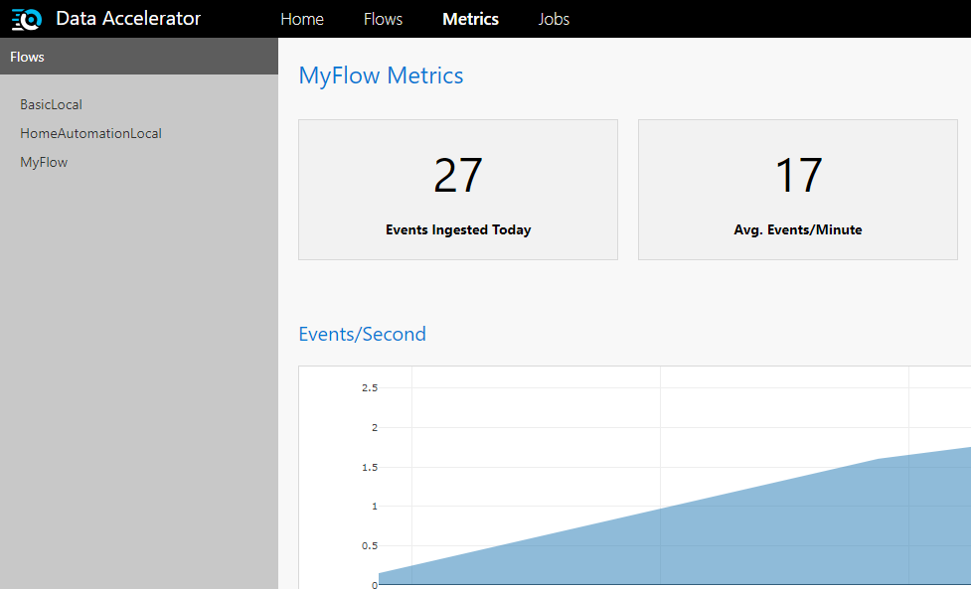Screen dimensions: 971x589
Task: Click the number 27 in the metrics card
Action: pos(457,175)
